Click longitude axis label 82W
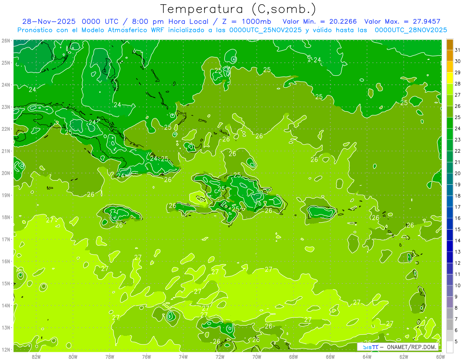468x362 pixels. (x=36, y=357)
